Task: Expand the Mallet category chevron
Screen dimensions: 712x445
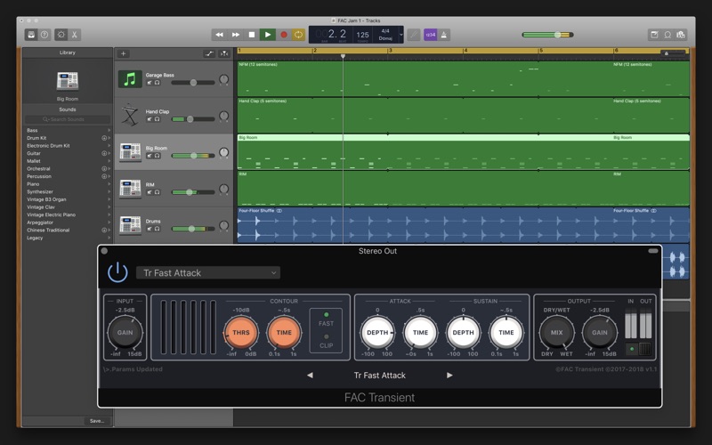Action: 109,161
